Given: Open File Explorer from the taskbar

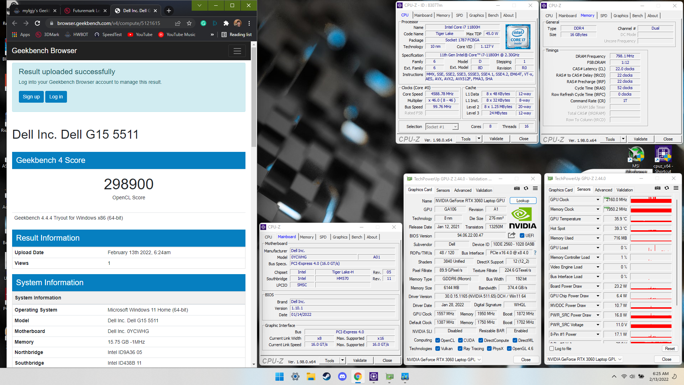Looking at the screenshot, I should 311,376.
